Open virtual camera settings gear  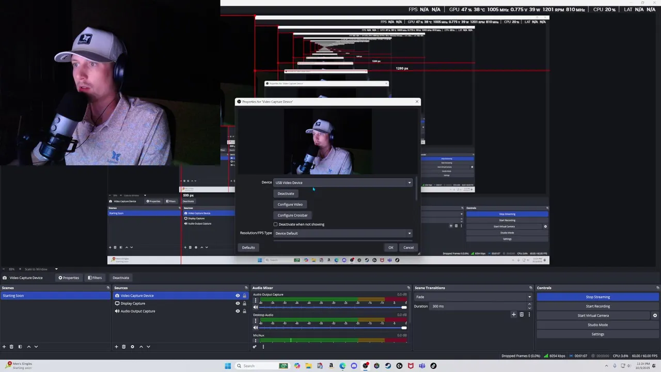coord(655,315)
